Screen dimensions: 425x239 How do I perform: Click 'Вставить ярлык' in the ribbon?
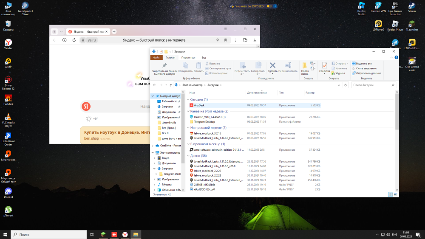point(216,73)
